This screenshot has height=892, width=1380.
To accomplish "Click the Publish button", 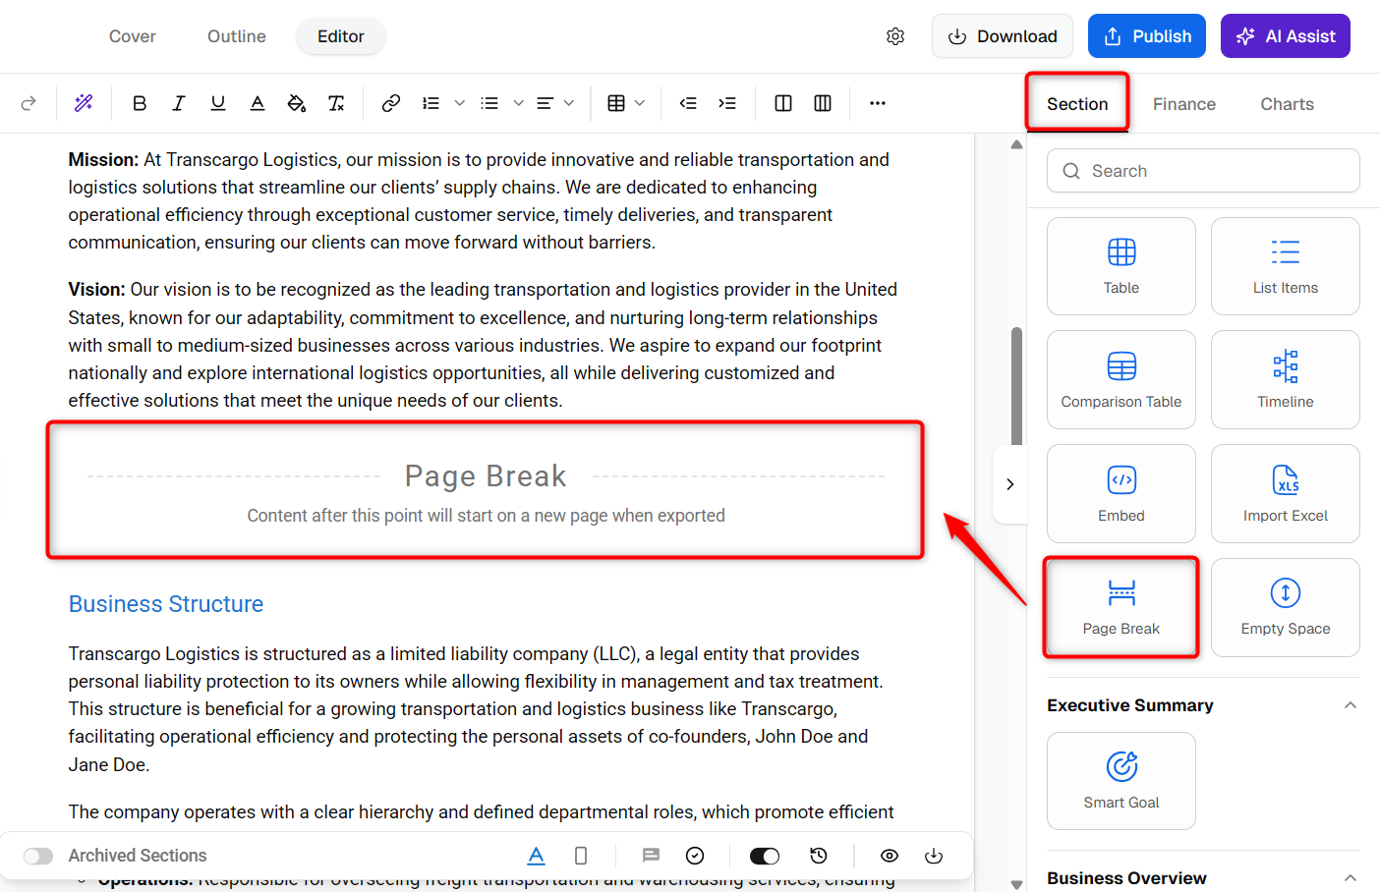I will 1147,36.
